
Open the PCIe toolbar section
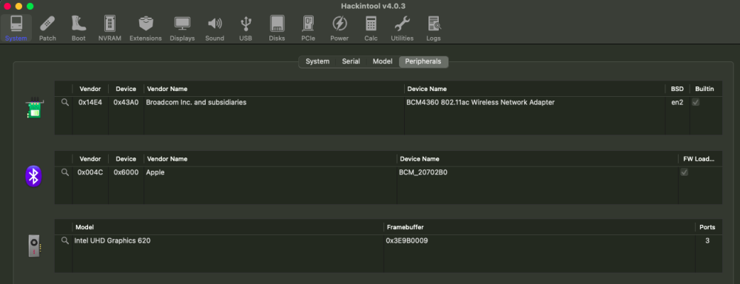308,28
